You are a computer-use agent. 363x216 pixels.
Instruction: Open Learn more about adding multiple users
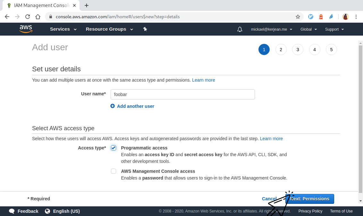pyautogui.click(x=204, y=80)
